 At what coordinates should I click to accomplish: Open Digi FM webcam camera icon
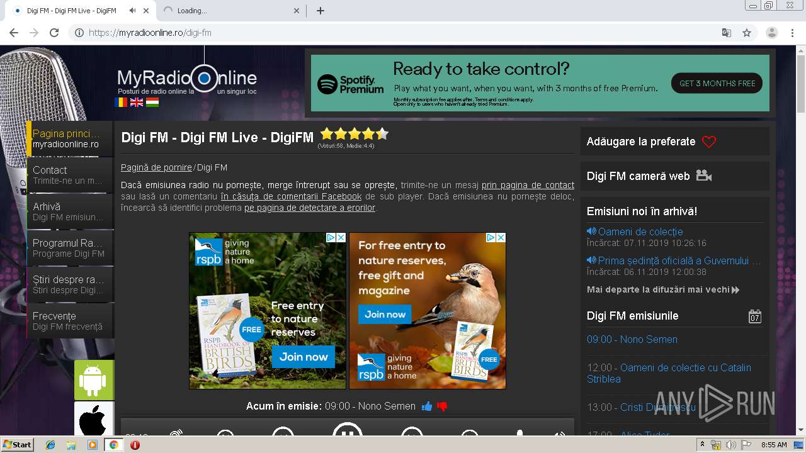point(704,176)
